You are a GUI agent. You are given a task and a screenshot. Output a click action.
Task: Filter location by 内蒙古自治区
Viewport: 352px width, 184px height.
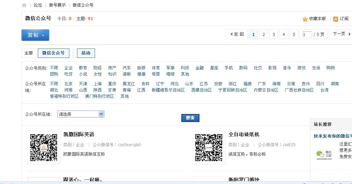266,90
